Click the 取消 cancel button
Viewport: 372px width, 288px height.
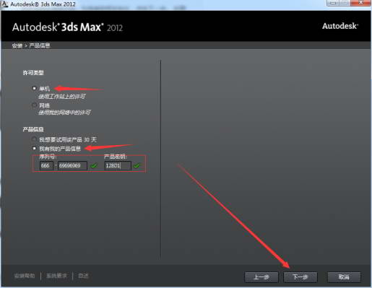pos(344,277)
